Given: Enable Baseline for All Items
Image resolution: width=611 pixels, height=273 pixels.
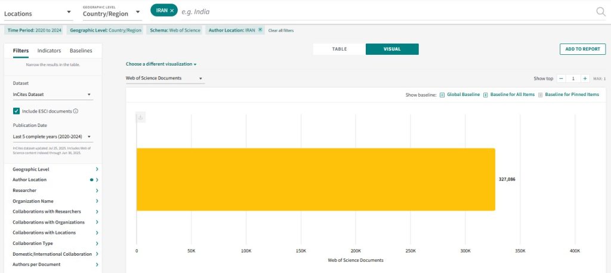Looking at the screenshot, I should coord(486,95).
